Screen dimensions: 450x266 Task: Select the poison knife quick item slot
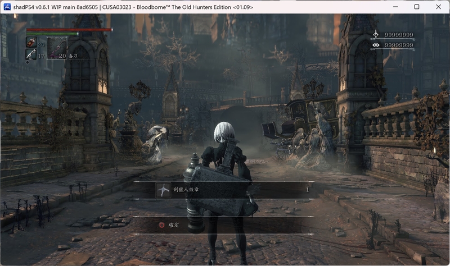point(57,48)
